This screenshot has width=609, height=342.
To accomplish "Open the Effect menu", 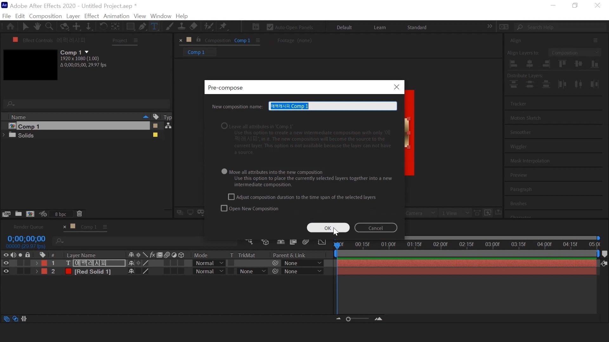I will 92,16.
